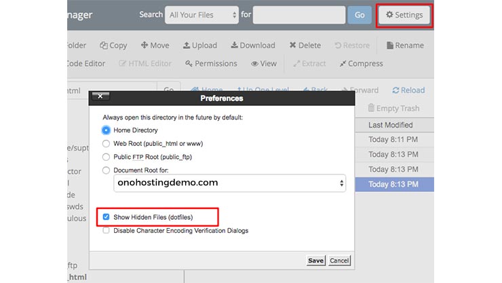
Task: Open the Permissions key tool
Action: (x=211, y=64)
